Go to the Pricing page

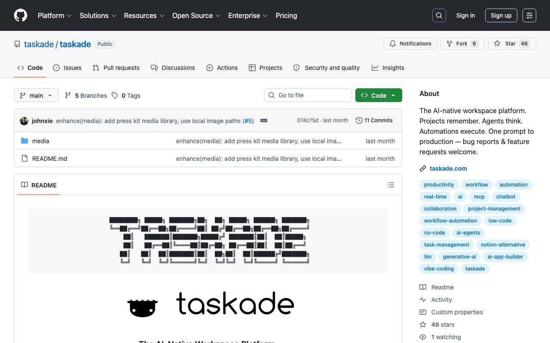[x=286, y=15]
